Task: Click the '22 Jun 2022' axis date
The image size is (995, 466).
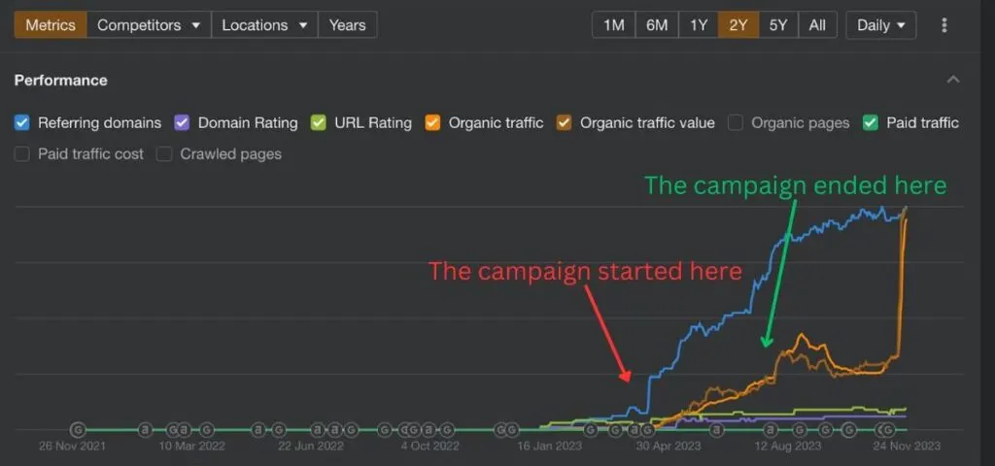Action: pyautogui.click(x=311, y=447)
